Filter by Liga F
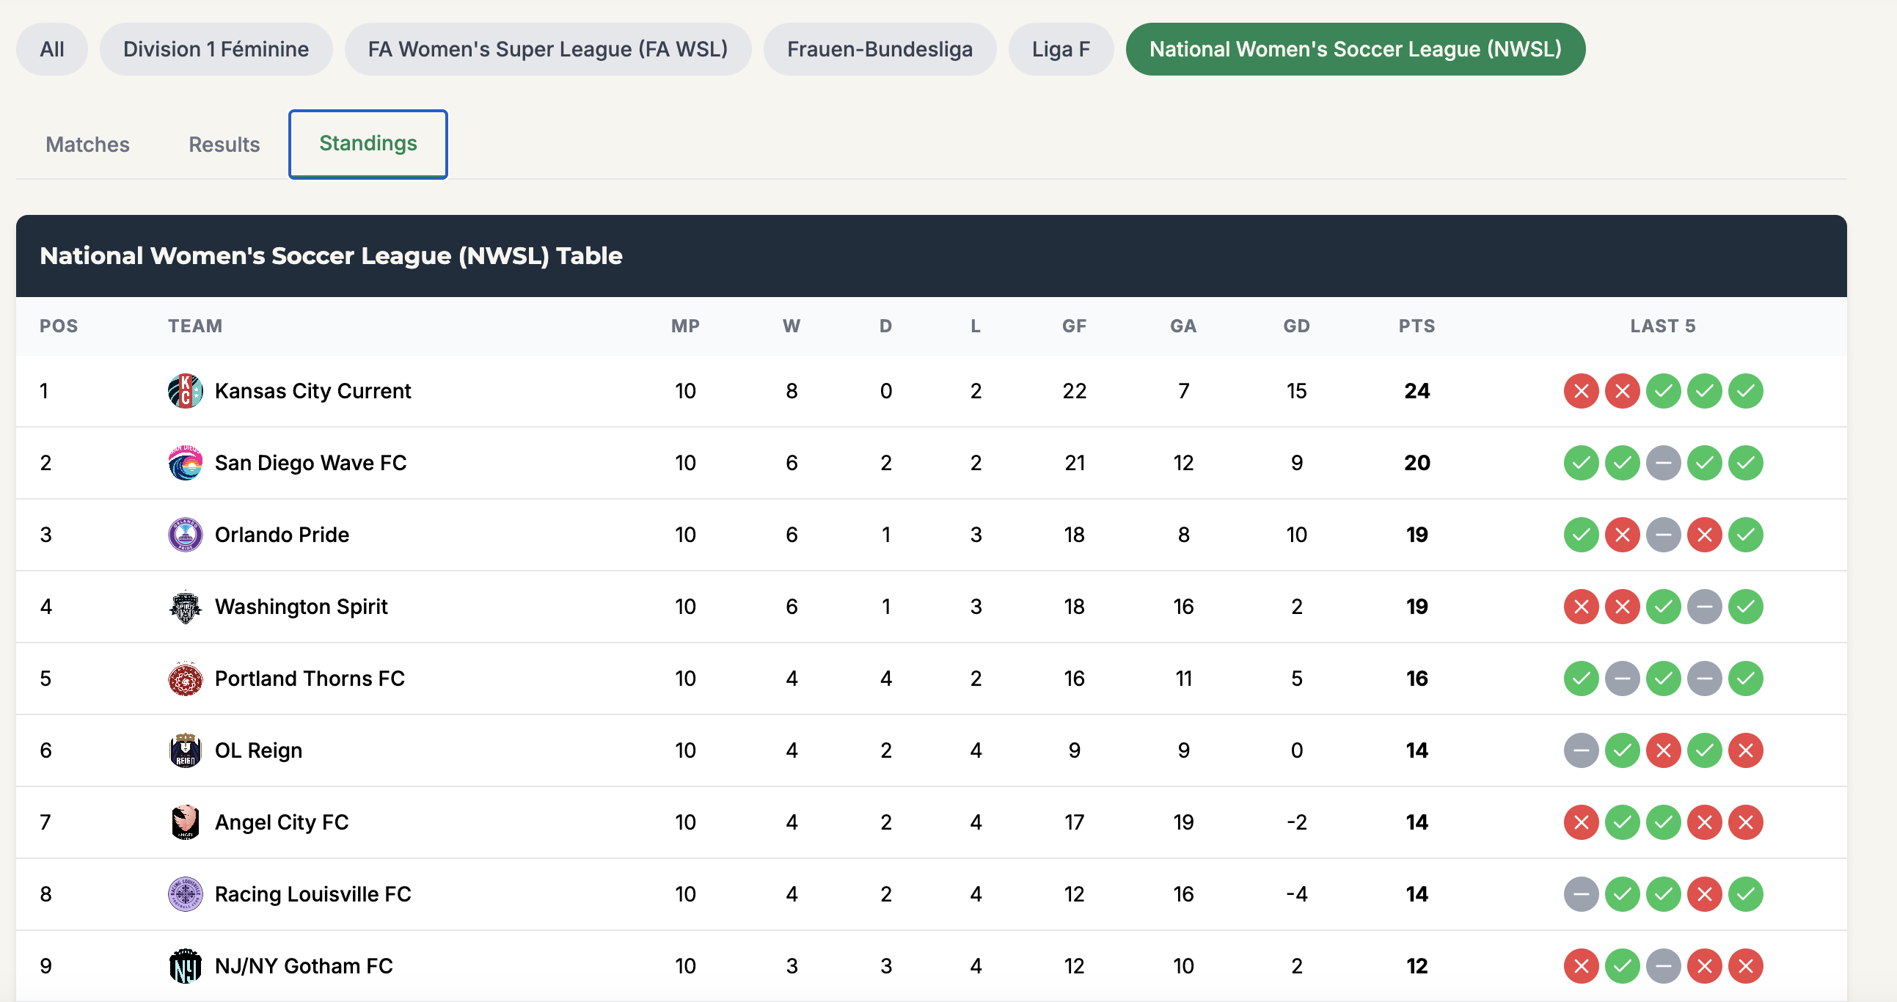Viewport: 1897px width, 1002px height. 1061,49
